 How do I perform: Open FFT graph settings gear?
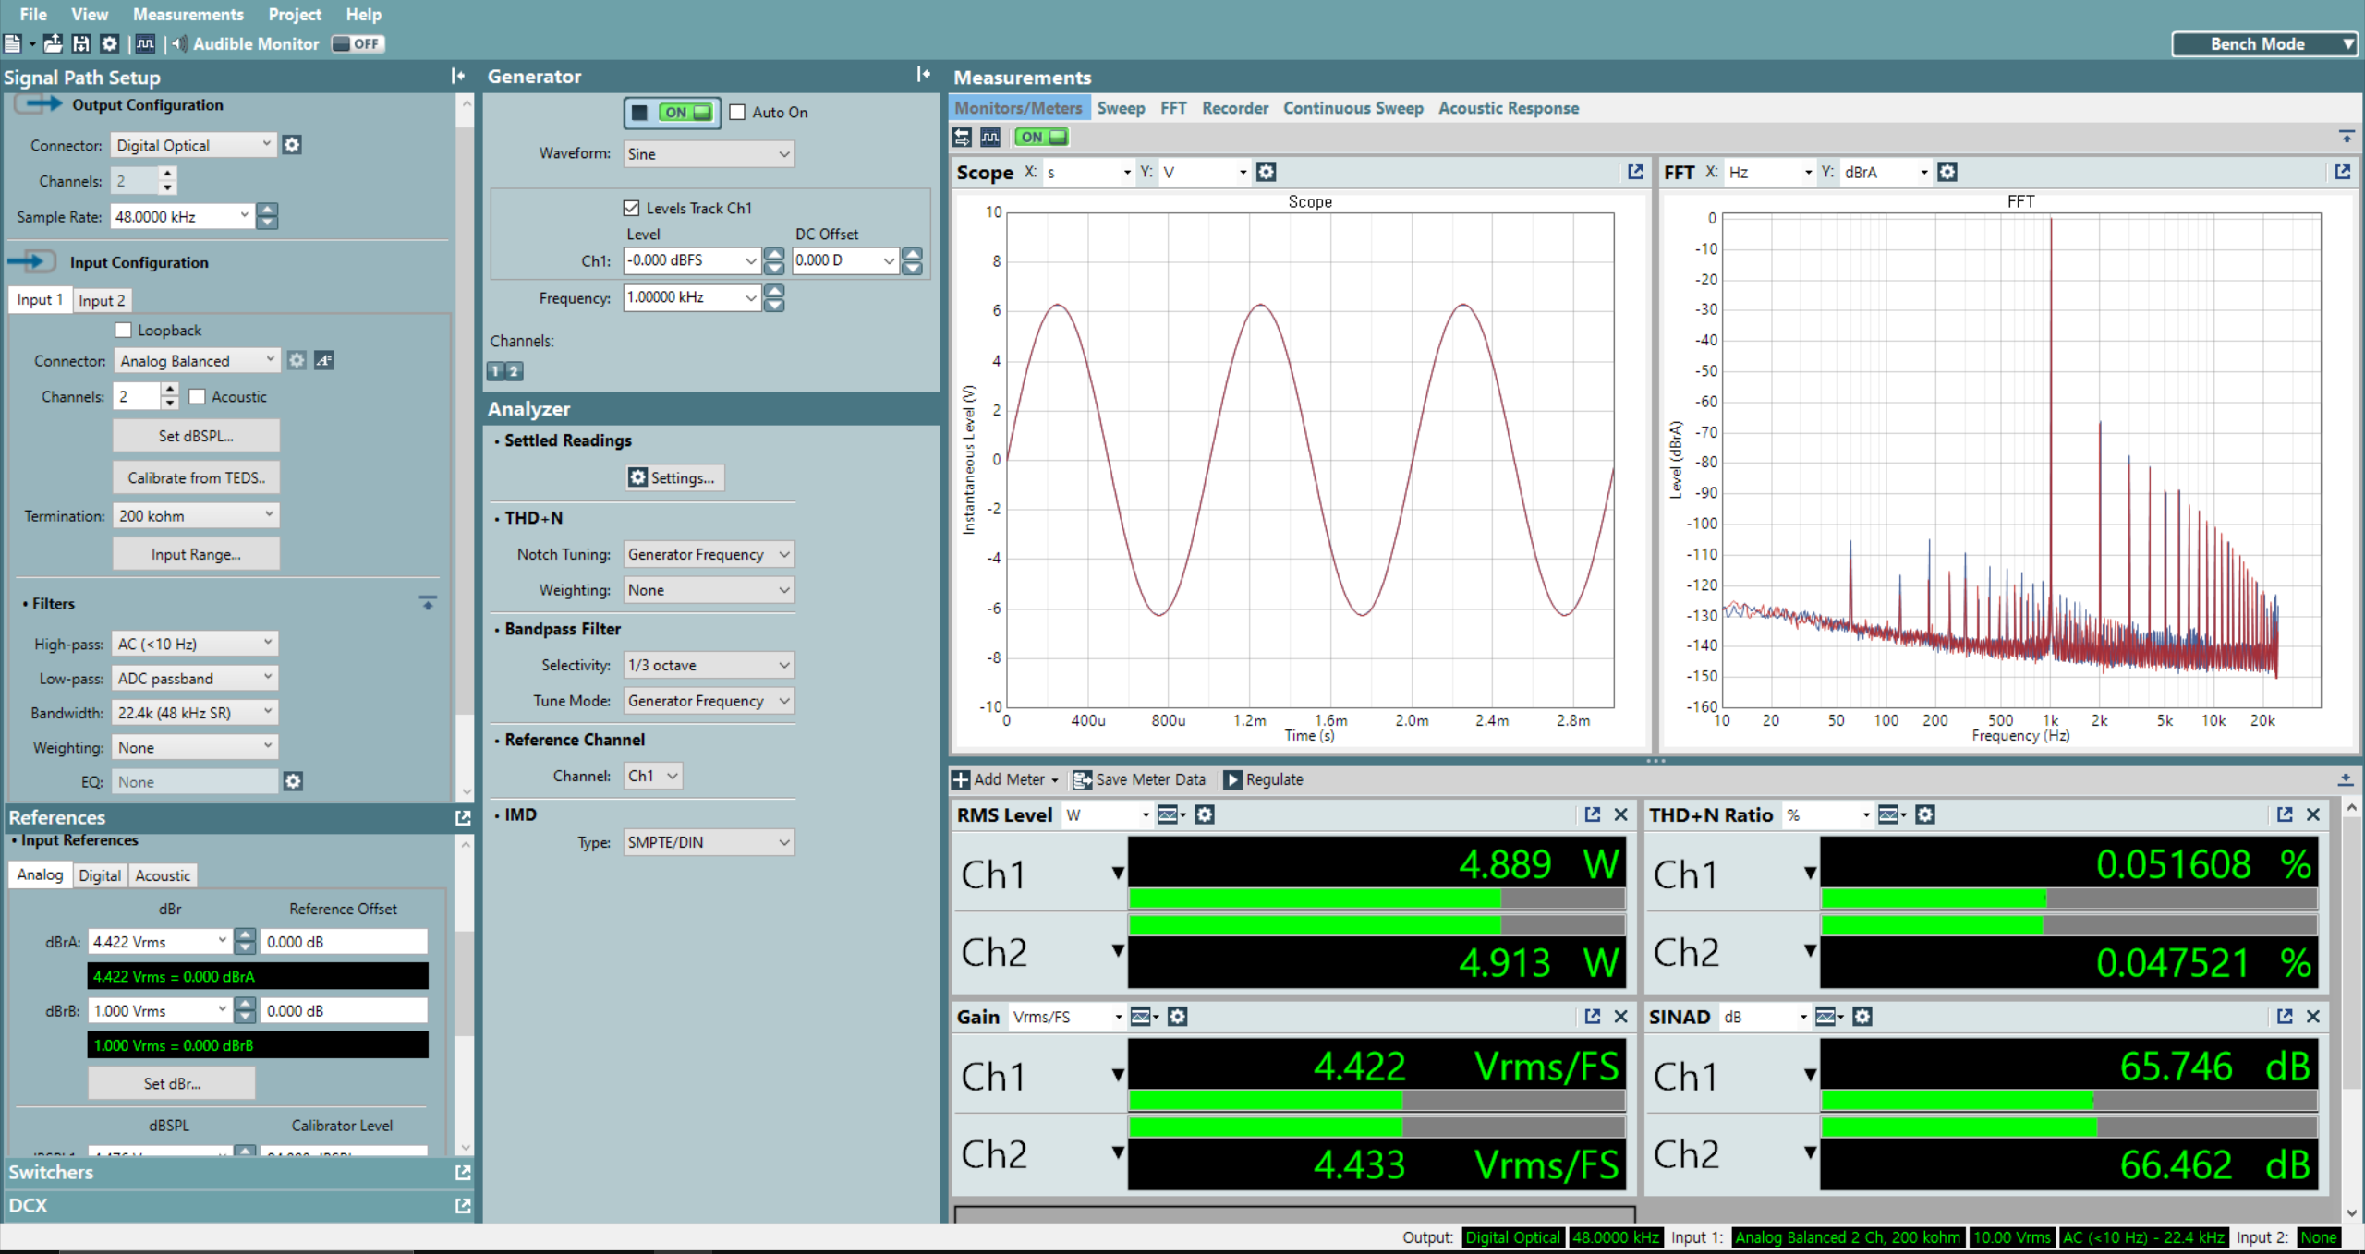[x=1947, y=172]
